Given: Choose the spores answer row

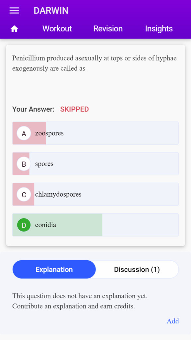Looking at the screenshot, I should [95, 164].
